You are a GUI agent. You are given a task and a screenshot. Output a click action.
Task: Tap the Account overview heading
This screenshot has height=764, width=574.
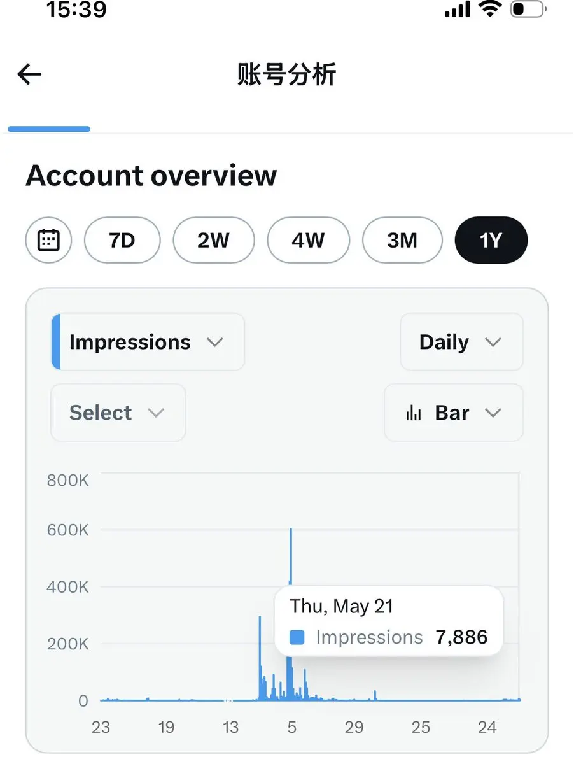(151, 176)
